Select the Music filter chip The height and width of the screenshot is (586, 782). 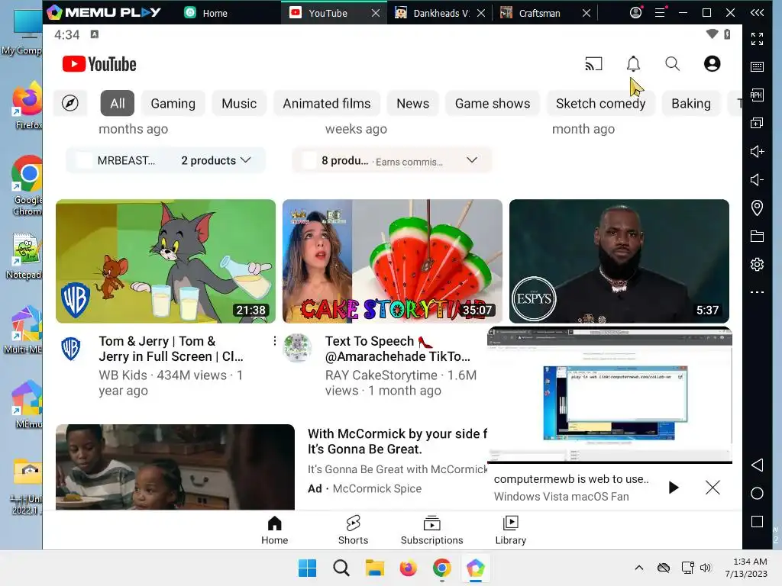pos(239,103)
